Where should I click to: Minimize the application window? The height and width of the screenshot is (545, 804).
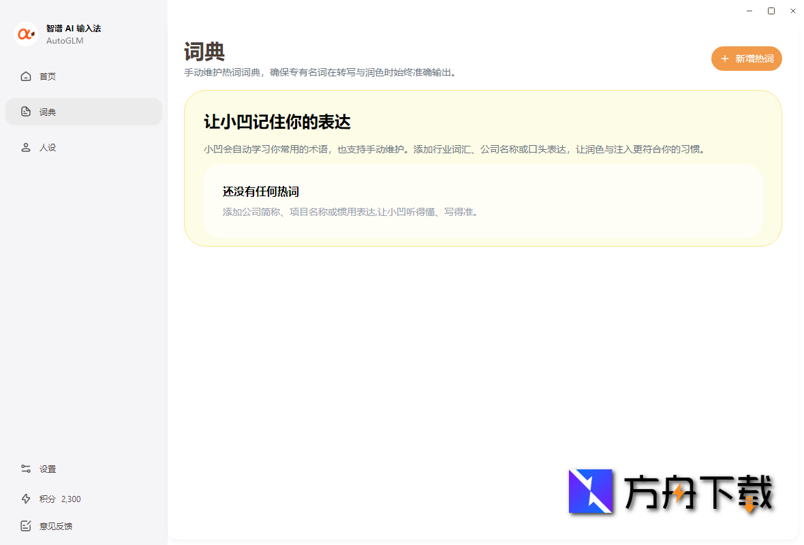[749, 11]
